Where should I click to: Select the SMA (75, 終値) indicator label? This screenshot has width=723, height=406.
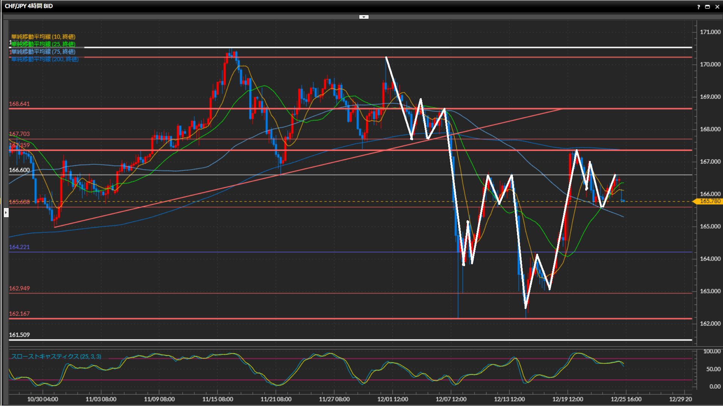point(43,52)
